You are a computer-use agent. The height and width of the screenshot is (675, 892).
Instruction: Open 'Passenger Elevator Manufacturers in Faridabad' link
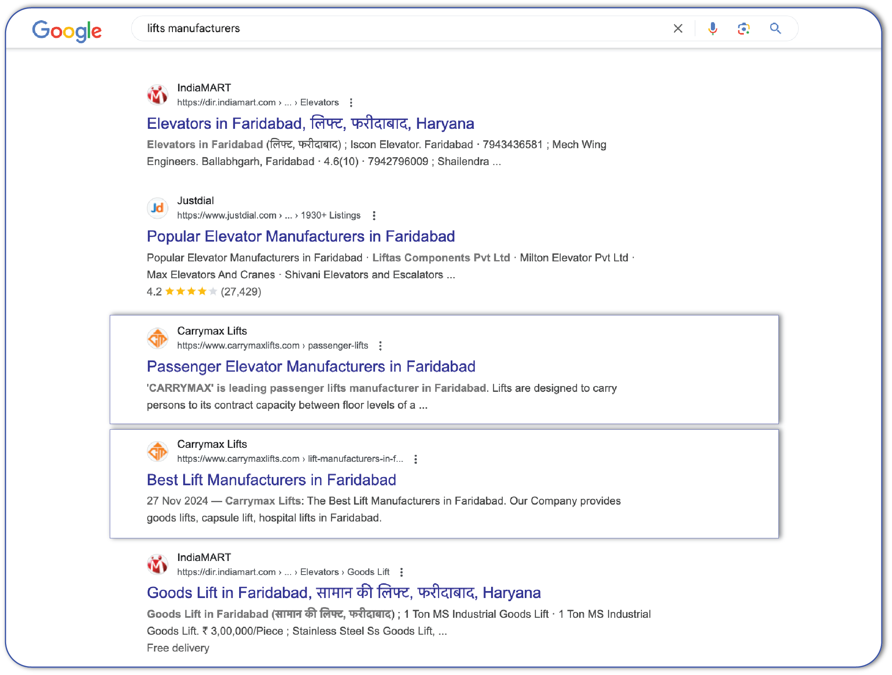click(x=311, y=366)
